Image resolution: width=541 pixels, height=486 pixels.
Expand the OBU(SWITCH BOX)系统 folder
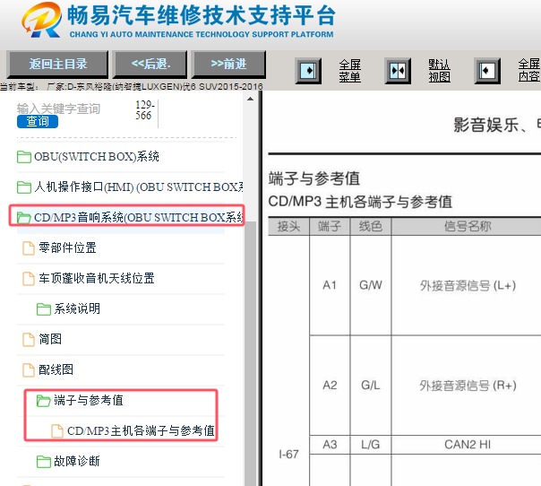pos(96,157)
